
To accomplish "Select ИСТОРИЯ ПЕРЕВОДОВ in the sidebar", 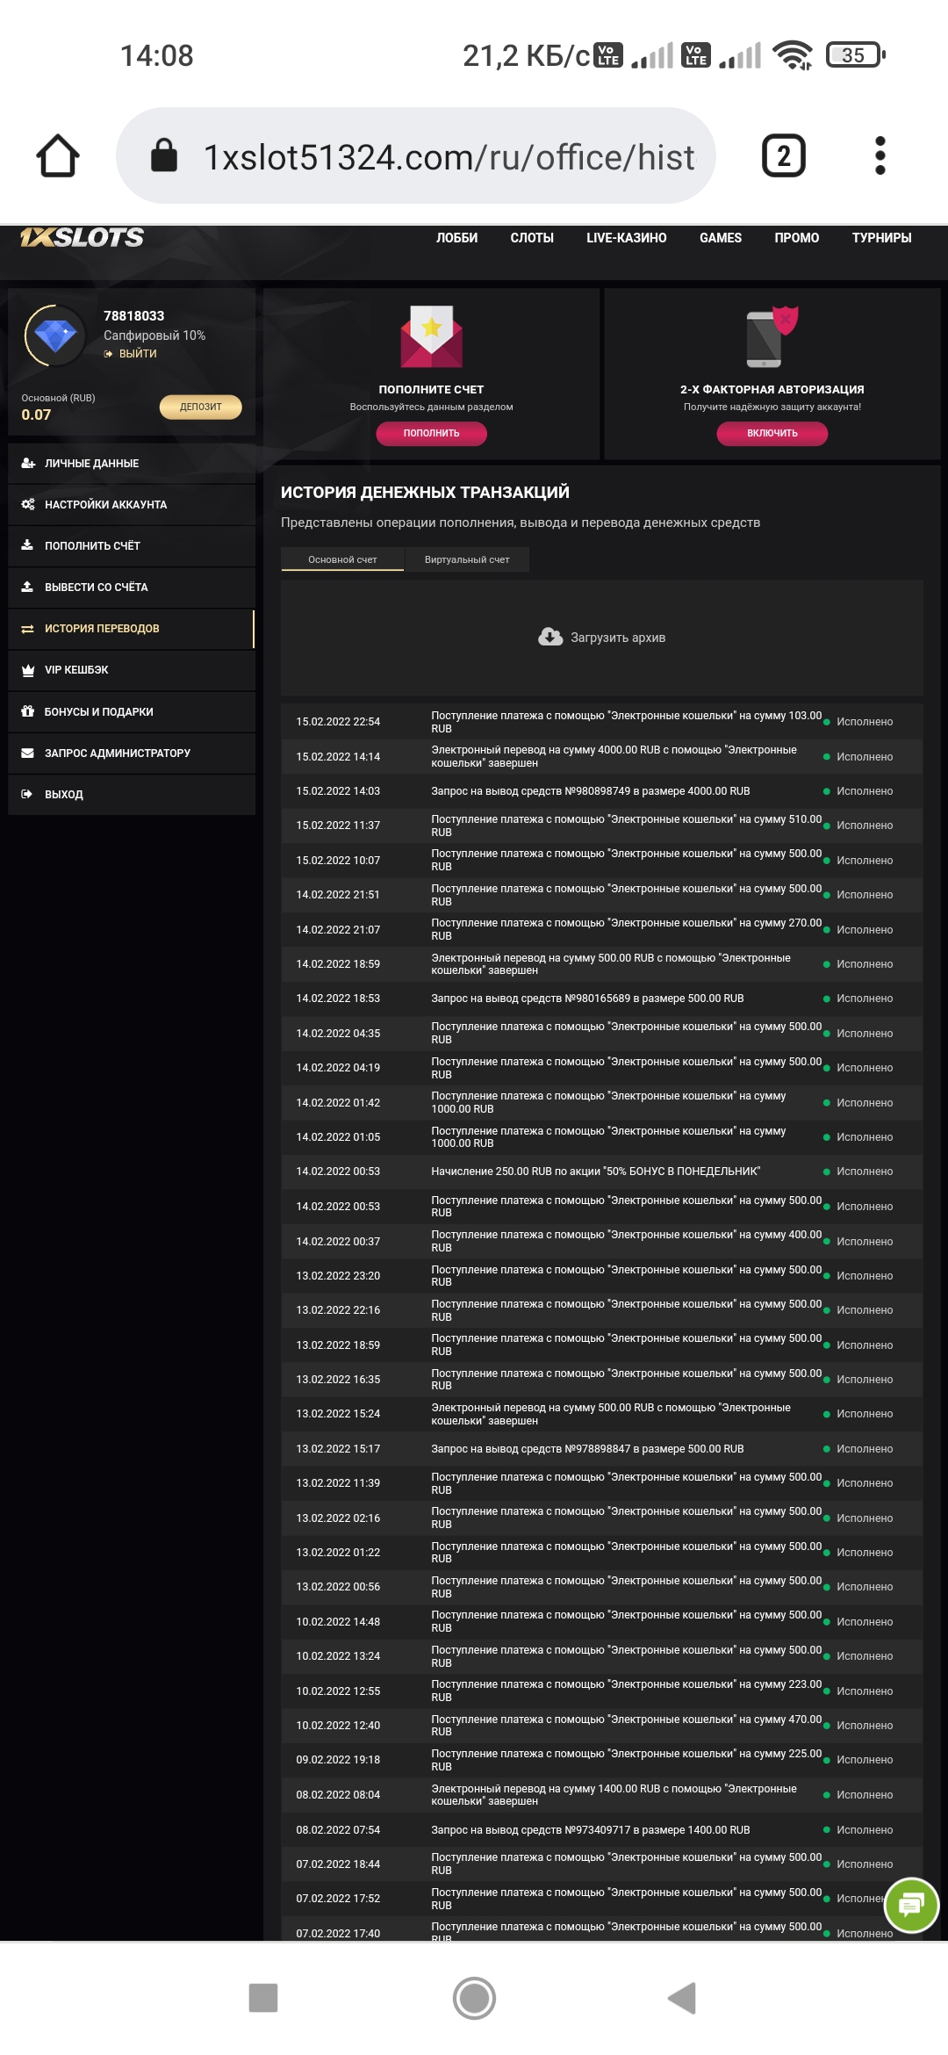I will [x=132, y=629].
